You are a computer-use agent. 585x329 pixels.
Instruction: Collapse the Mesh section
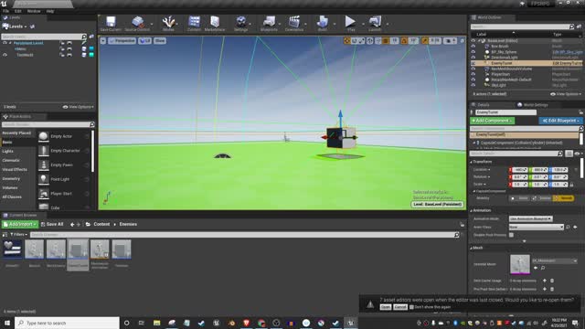click(472, 248)
